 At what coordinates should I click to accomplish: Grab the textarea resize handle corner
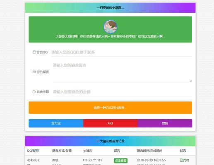click(x=191, y=81)
